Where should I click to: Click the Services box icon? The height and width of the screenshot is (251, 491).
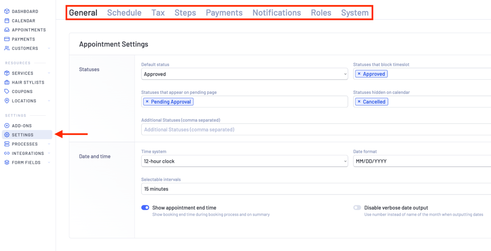[7, 73]
